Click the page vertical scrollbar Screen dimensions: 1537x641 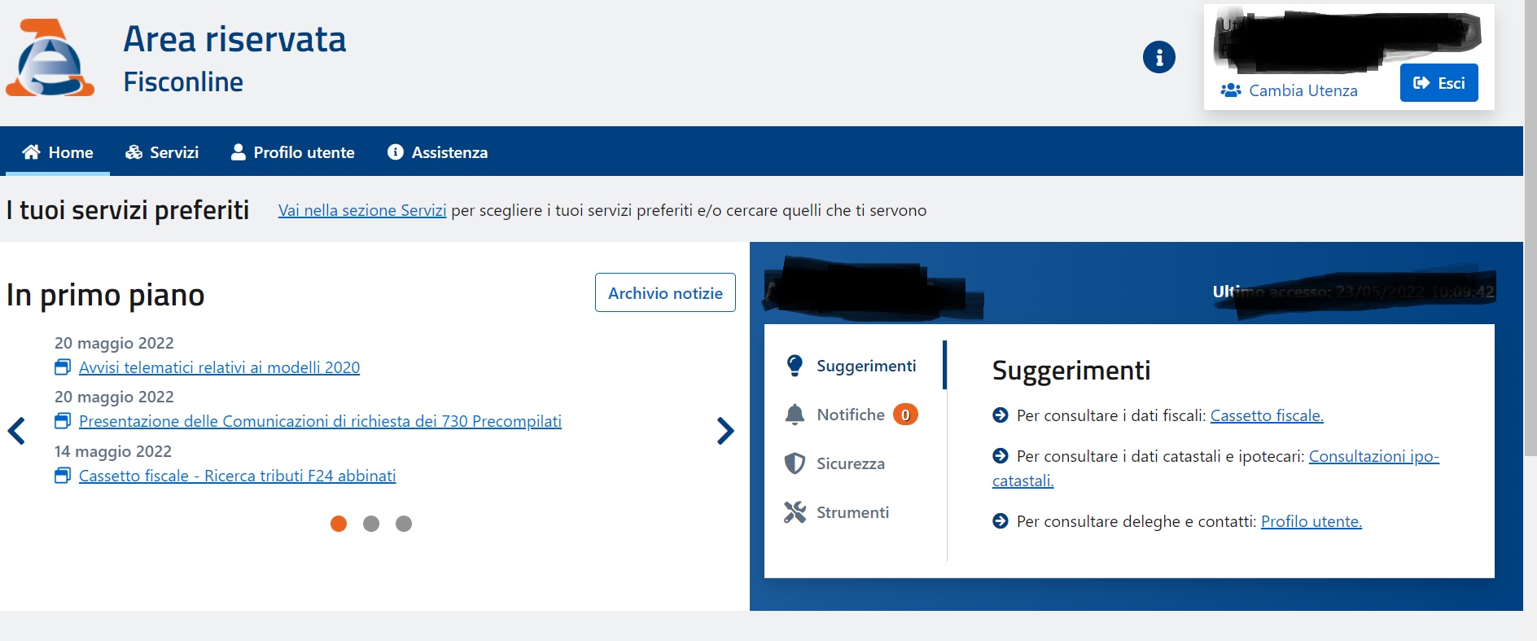click(1530, 228)
